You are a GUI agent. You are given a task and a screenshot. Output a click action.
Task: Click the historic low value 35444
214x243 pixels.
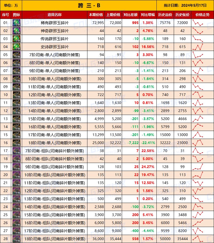[x=182, y=239]
